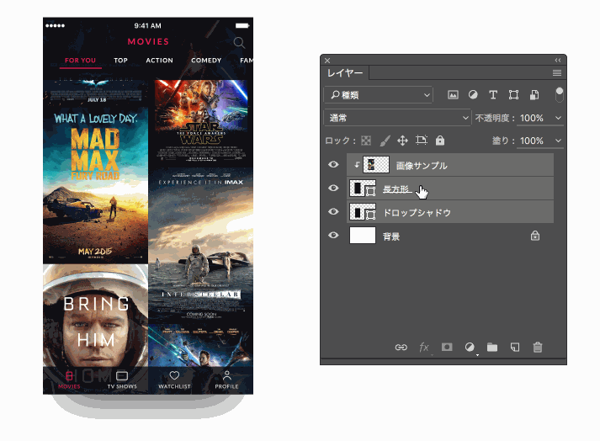The image size is (600, 441).
Task: Open the 不透明度 opacity slider arrow
Action: (x=558, y=118)
